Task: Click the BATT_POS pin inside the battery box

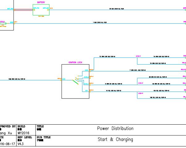Action: [x=34, y=10]
